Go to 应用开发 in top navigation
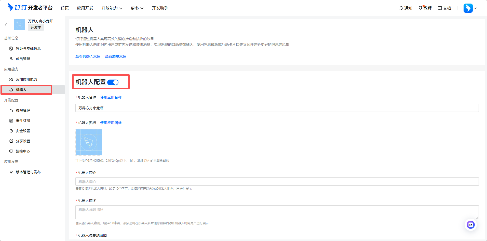Image resolution: width=487 pixels, height=241 pixels. [85, 8]
